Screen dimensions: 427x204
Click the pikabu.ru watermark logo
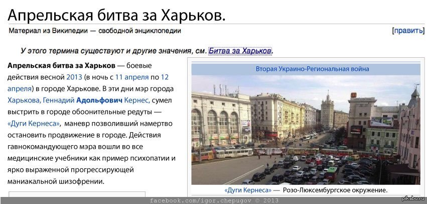[x=414, y=199]
